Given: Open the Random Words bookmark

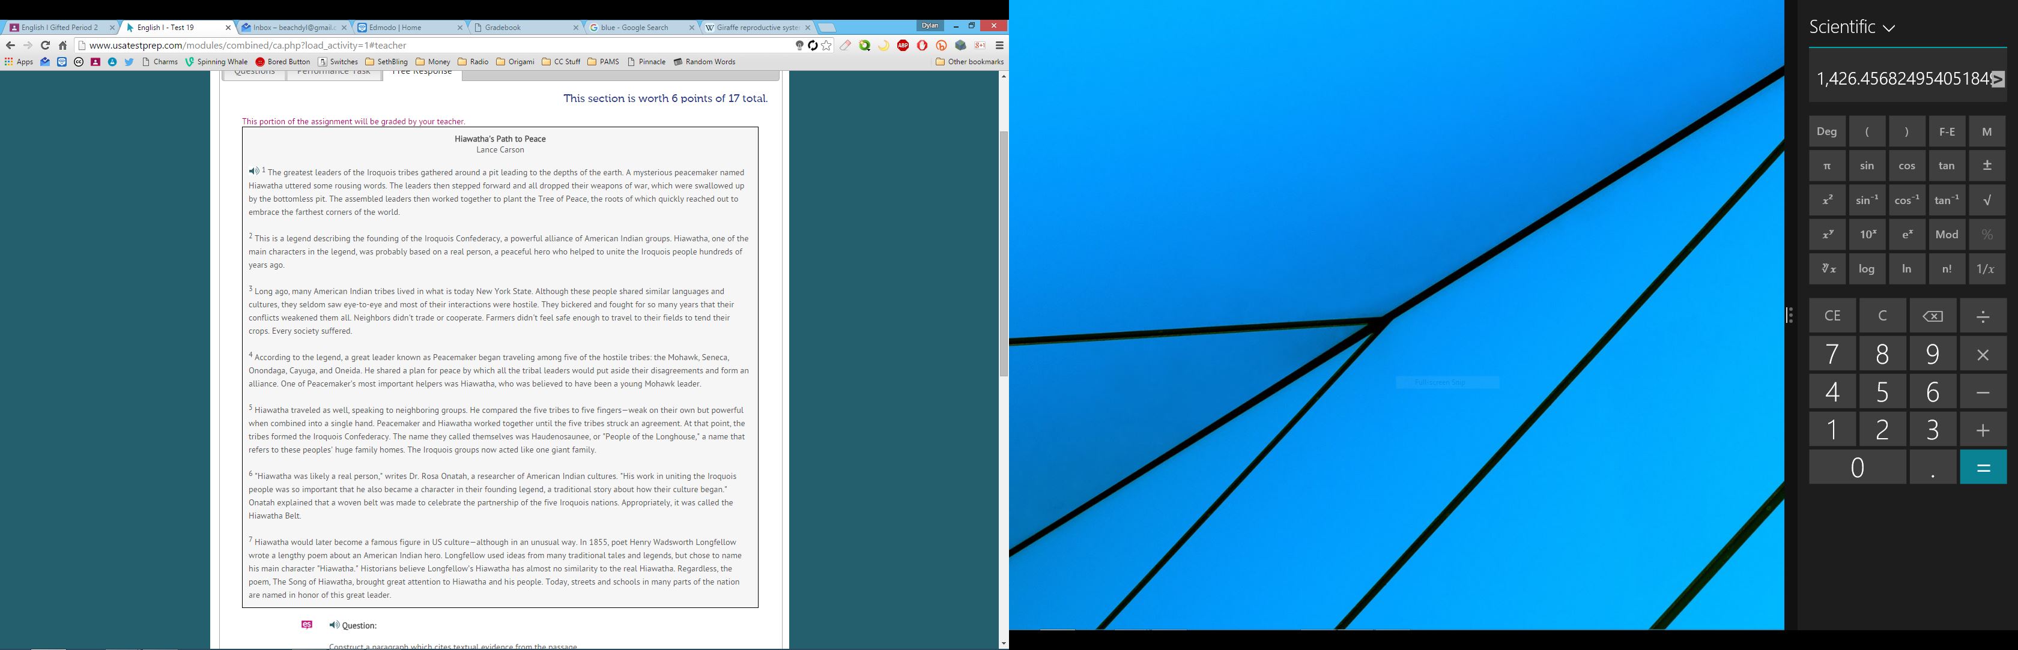Looking at the screenshot, I should pyautogui.click(x=704, y=62).
